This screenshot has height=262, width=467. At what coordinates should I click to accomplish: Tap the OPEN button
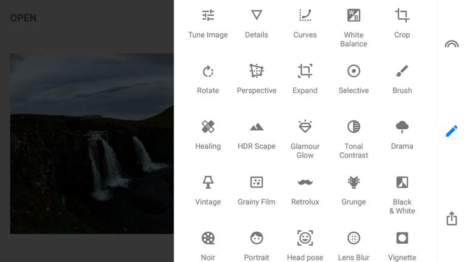tap(23, 18)
